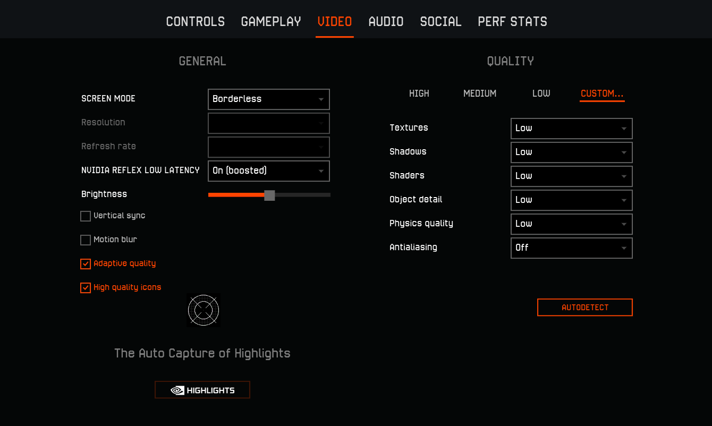The height and width of the screenshot is (426, 712).
Task: Switch to the Audio tab
Action: point(386,22)
